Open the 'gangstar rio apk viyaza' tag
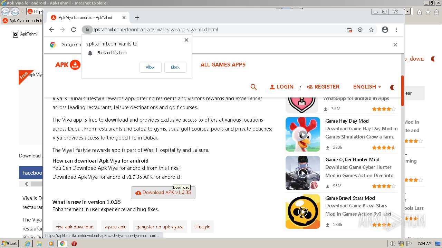Image resolution: width=442 pixels, height=248 pixels. point(160,227)
